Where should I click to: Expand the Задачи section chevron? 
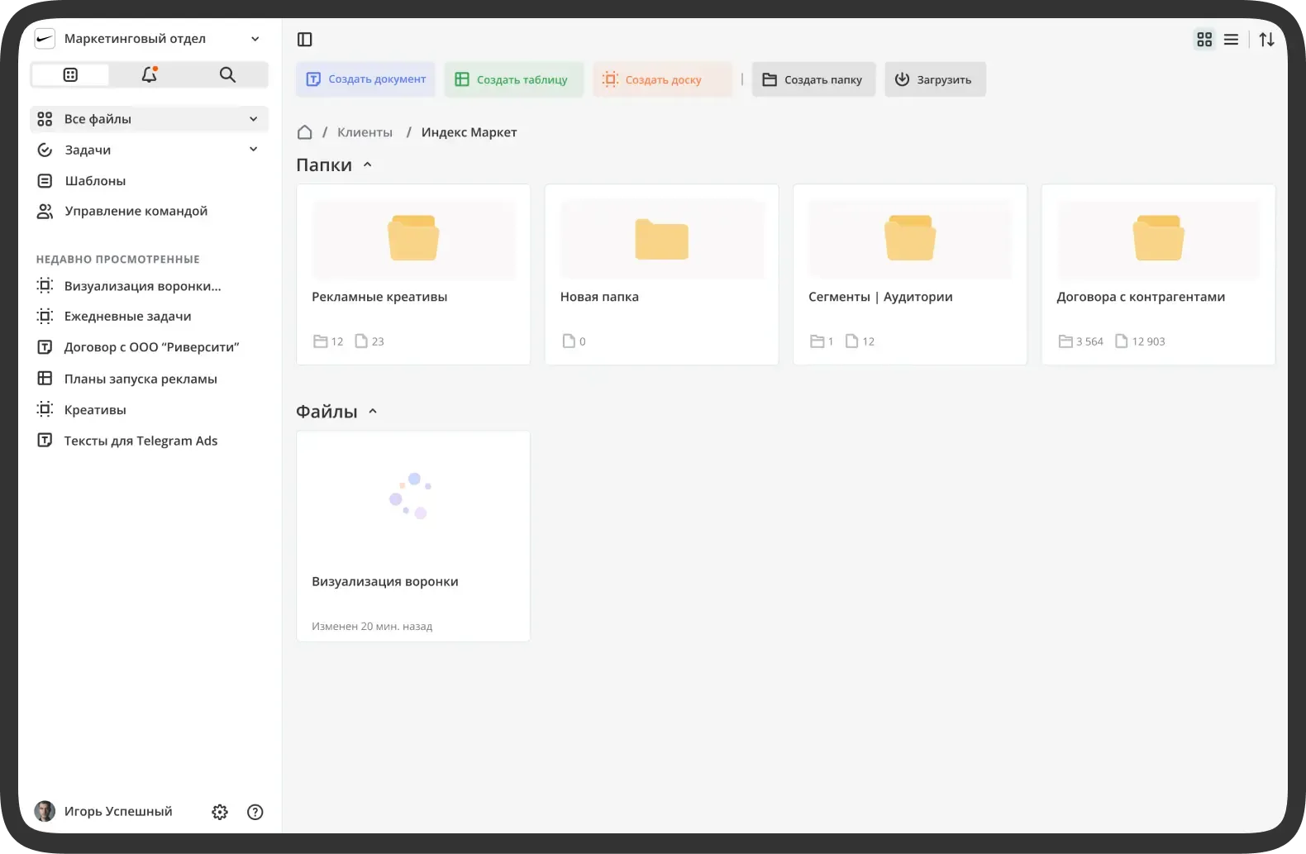point(253,150)
